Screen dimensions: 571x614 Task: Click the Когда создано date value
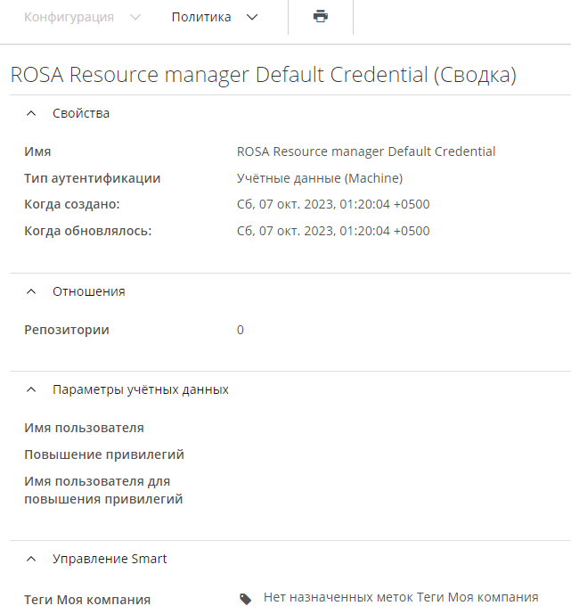(333, 205)
